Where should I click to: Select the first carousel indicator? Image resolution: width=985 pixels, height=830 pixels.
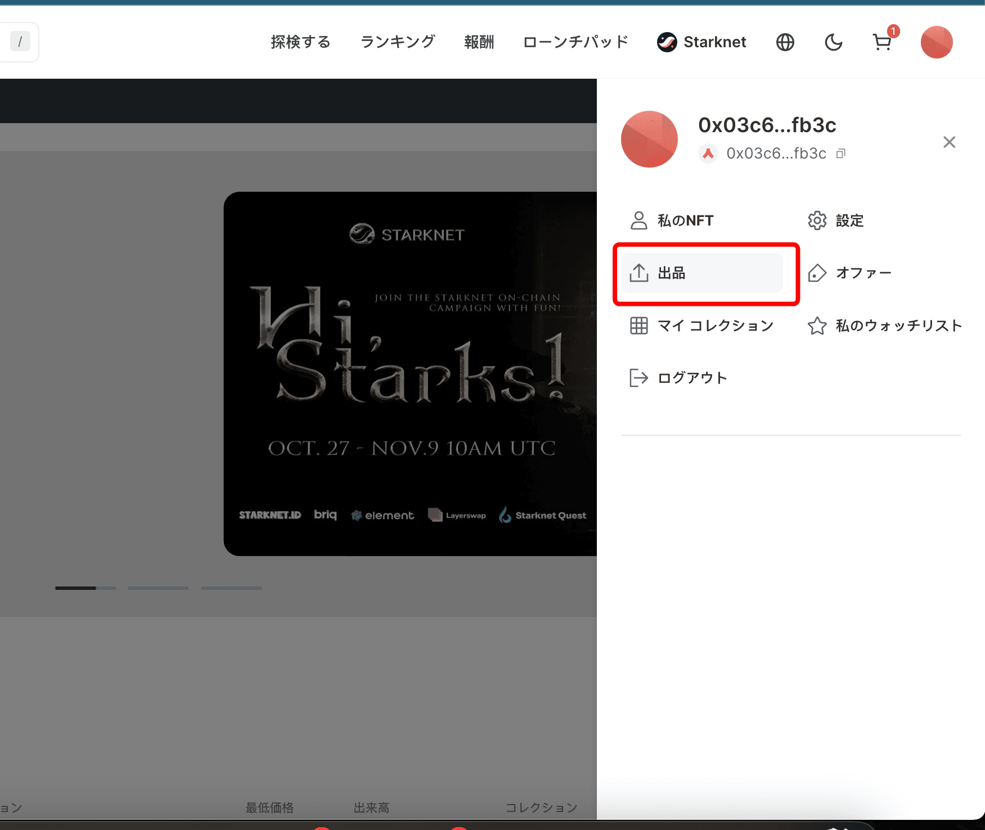coord(86,588)
